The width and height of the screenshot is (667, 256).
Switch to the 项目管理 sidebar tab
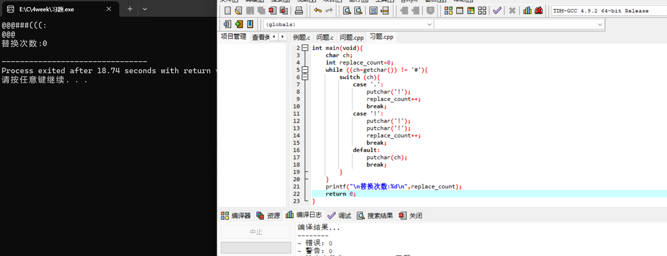[234, 37]
